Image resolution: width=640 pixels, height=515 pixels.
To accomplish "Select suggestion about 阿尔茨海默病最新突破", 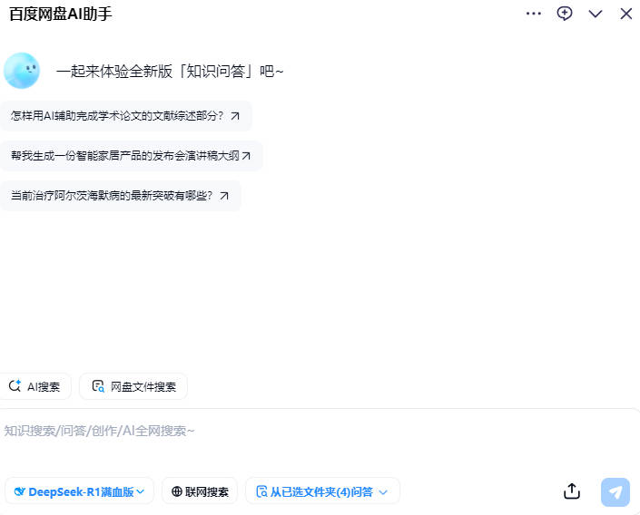I will (121, 196).
